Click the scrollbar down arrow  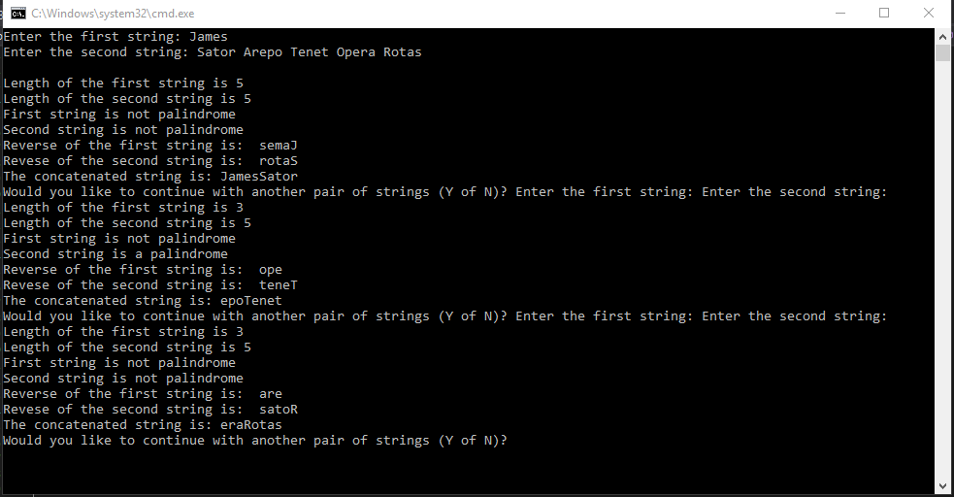click(x=942, y=486)
